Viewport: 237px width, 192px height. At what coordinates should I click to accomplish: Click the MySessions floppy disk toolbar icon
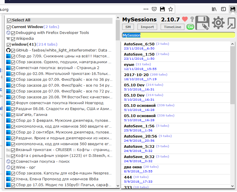tap(233, 9)
